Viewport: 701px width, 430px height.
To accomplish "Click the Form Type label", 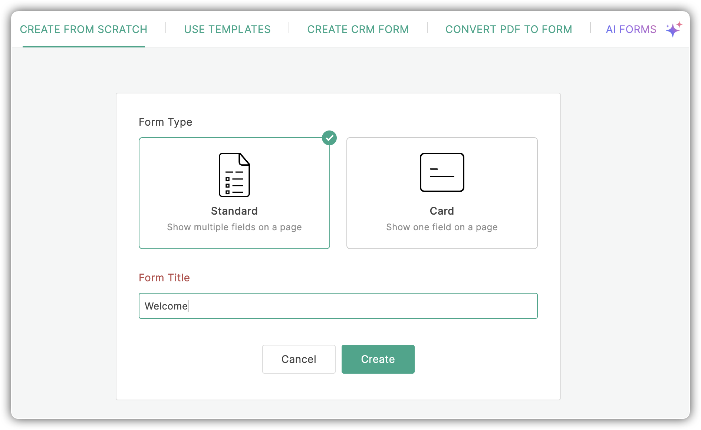I will 165,122.
